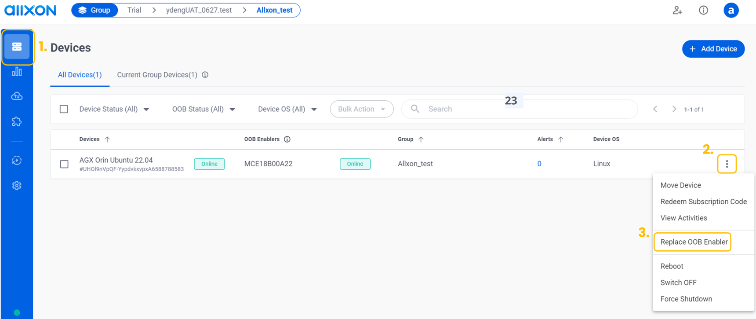
Task: Open the bar chart analytics sidebar icon
Action: [x=17, y=72]
